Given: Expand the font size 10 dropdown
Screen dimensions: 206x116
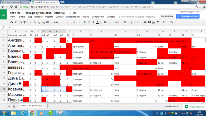Looking at the screenshot, I should tap(76, 22).
